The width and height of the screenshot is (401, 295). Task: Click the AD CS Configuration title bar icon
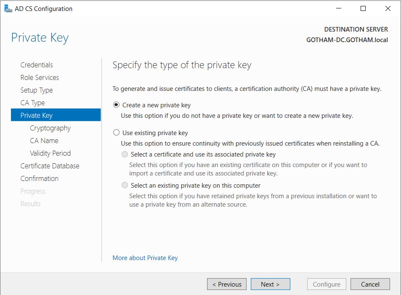8,8
